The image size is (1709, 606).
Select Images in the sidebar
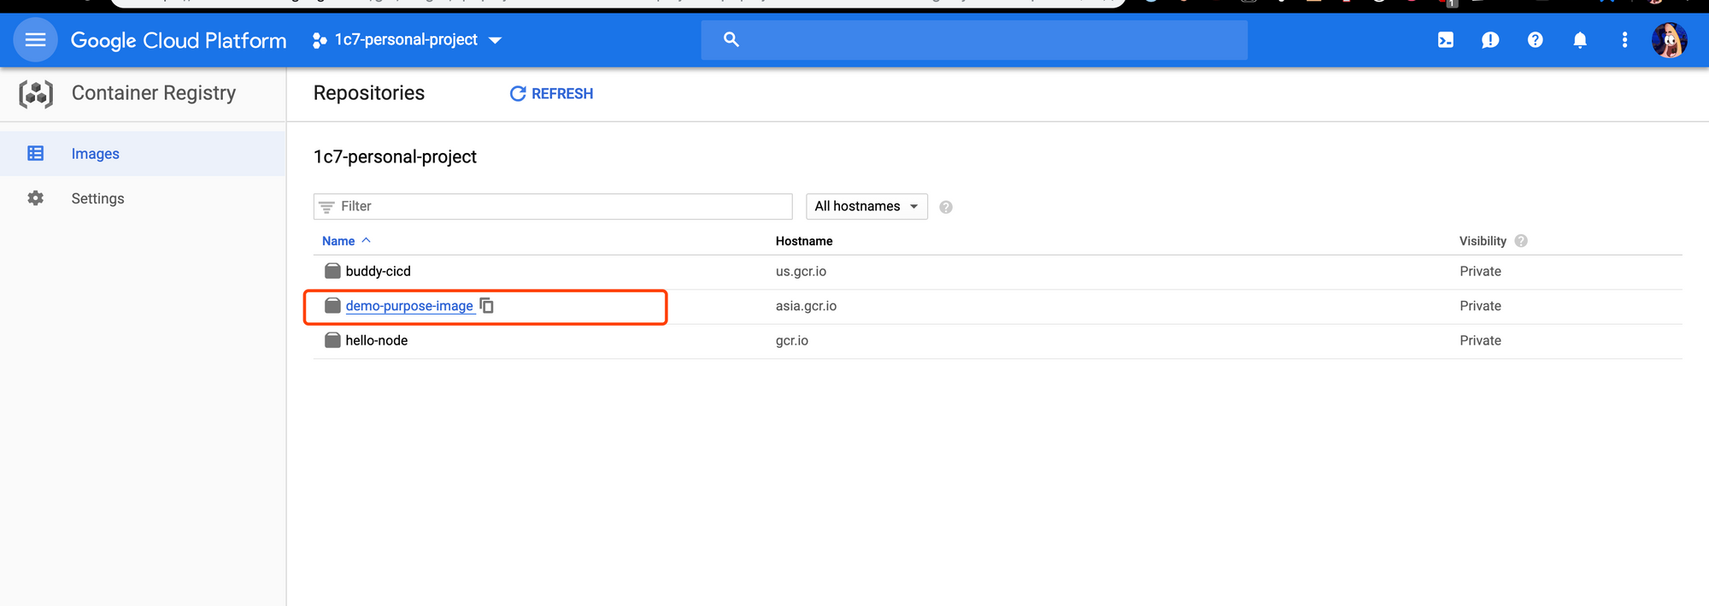coord(95,154)
